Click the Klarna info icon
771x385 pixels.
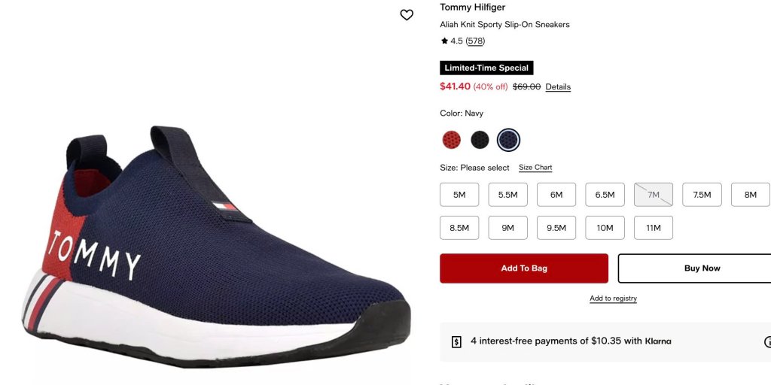coord(767,342)
